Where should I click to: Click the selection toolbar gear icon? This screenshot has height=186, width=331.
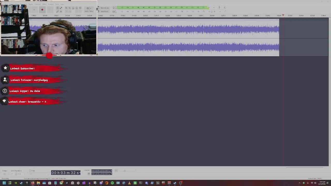89,174
